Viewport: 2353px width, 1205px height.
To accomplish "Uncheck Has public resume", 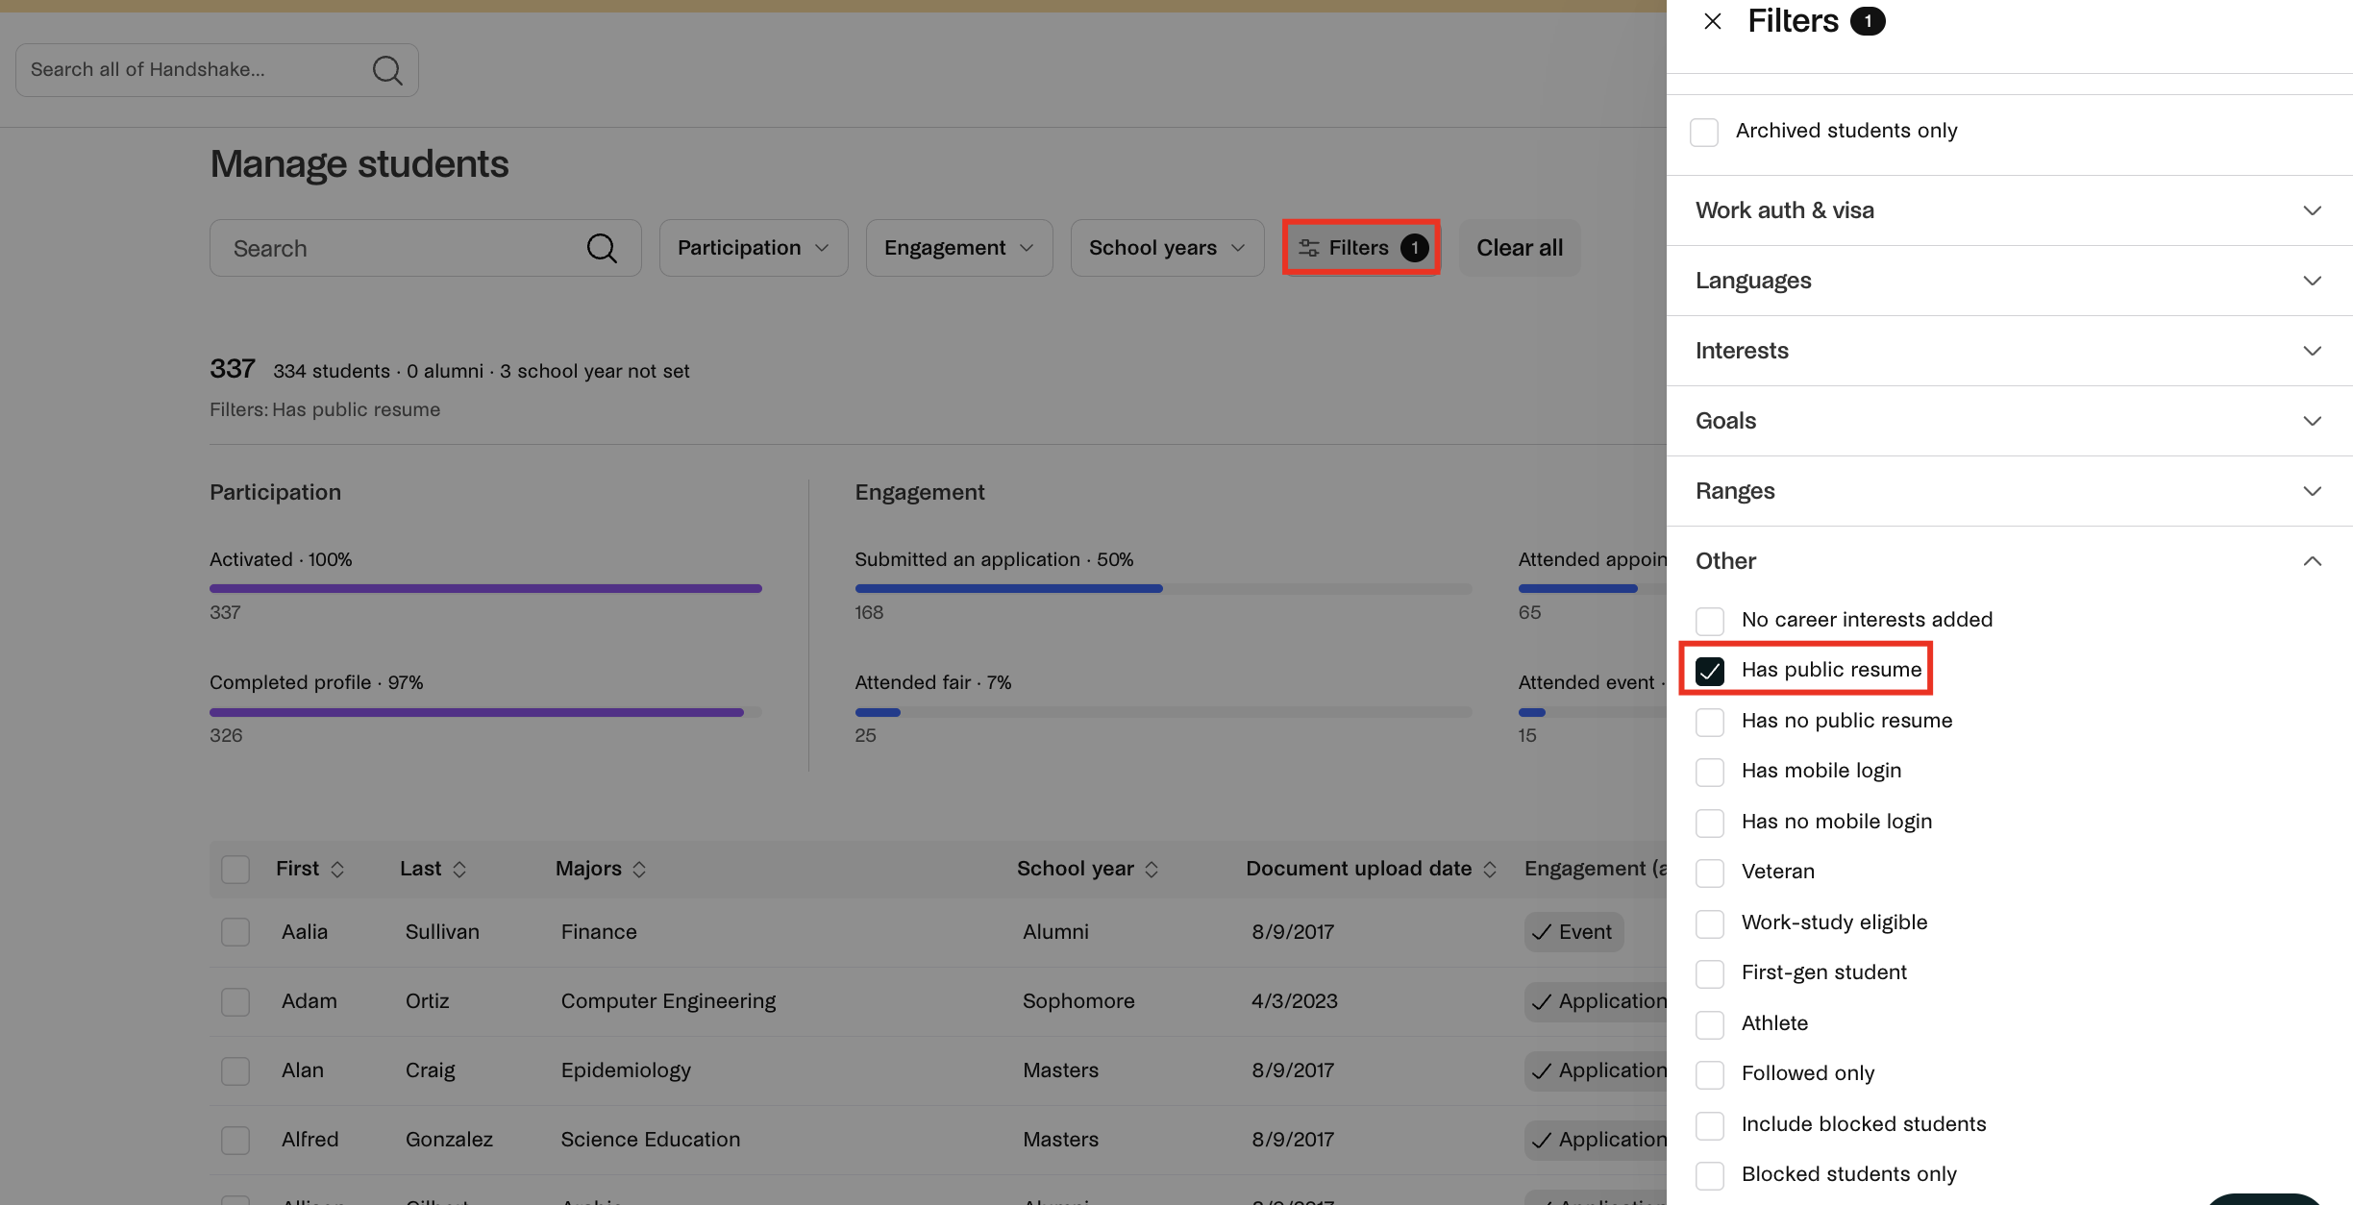I will pyautogui.click(x=1710, y=671).
